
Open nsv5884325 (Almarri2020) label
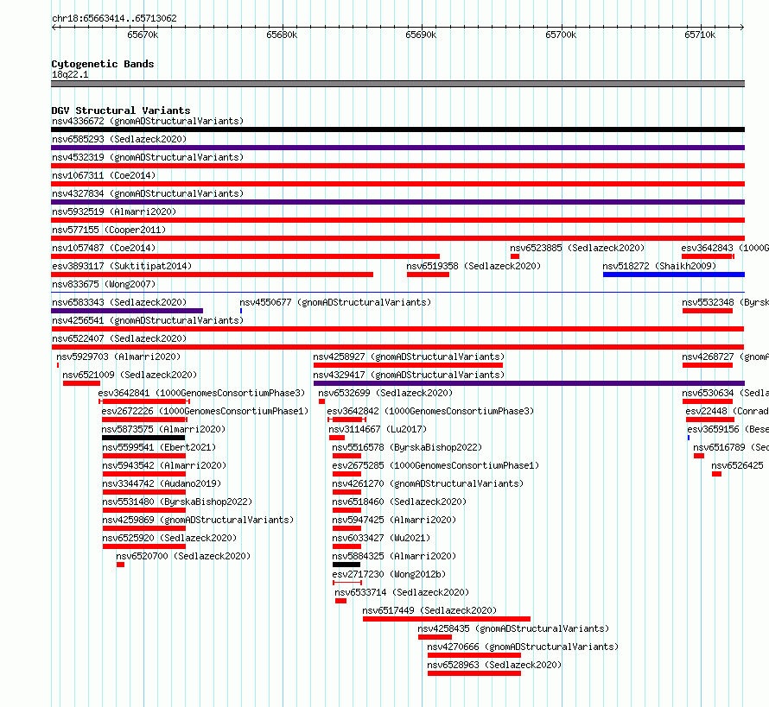click(394, 556)
